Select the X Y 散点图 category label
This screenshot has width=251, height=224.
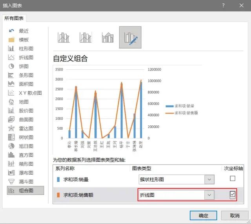31,93
